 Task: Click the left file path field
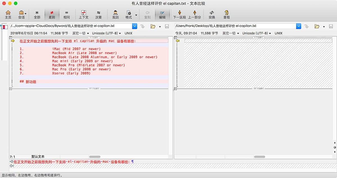tap(71, 26)
